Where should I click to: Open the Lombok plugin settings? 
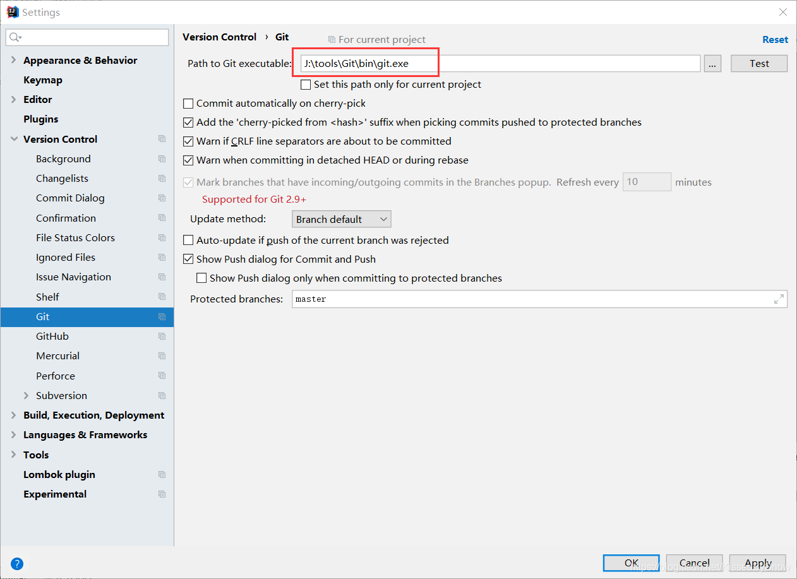(x=59, y=474)
